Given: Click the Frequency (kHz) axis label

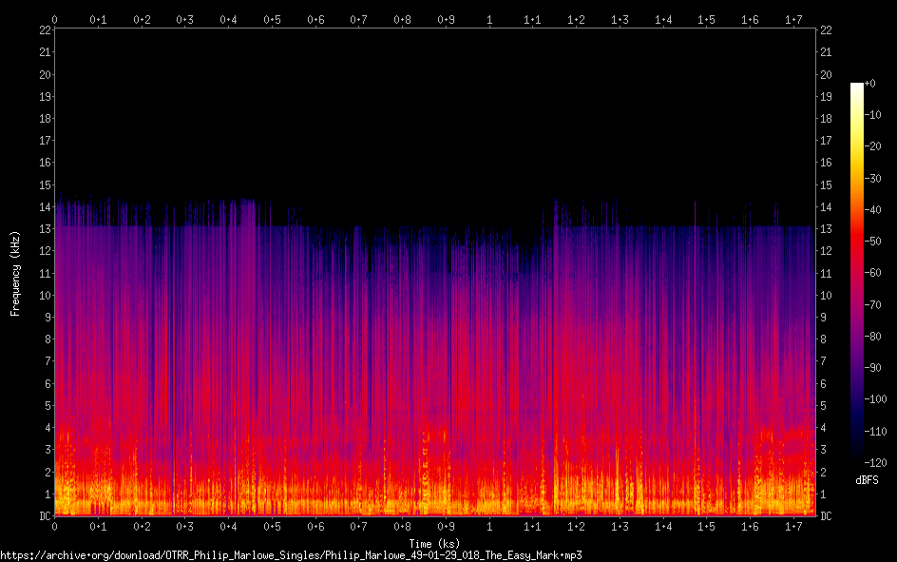Looking at the screenshot, I should [x=15, y=273].
